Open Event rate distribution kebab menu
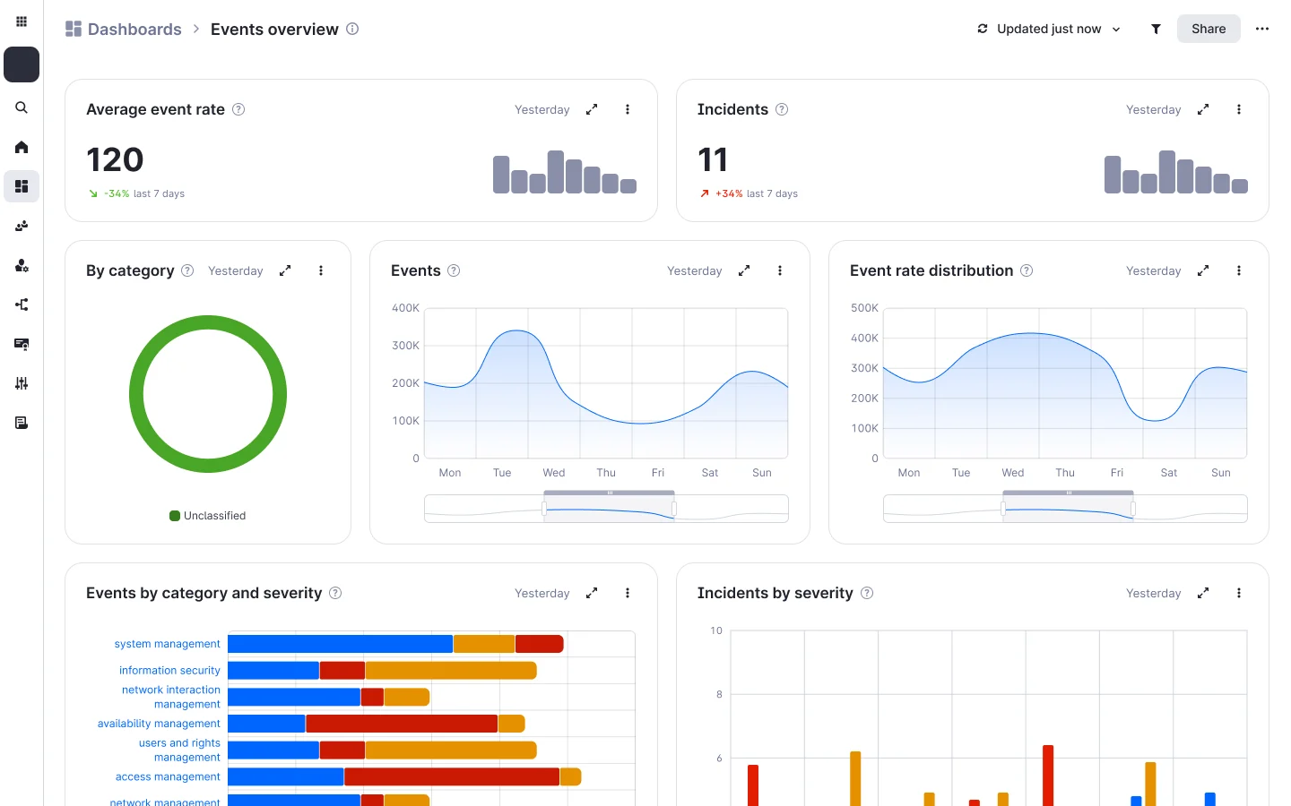 [1239, 270]
